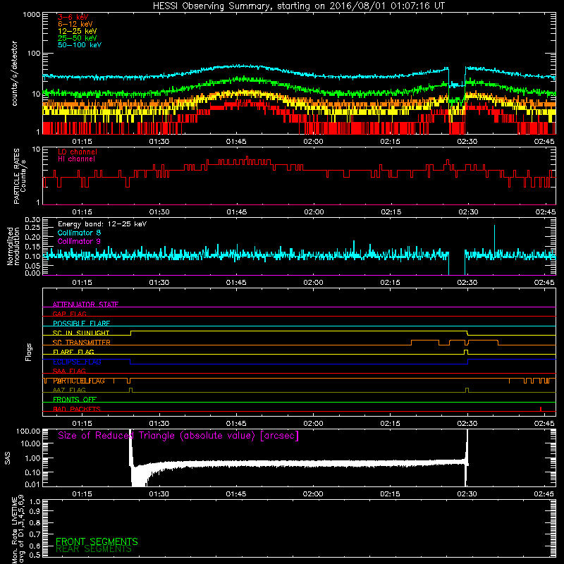Pick the green 25-50 keV legend label
The image size is (564, 564).
[x=78, y=38]
